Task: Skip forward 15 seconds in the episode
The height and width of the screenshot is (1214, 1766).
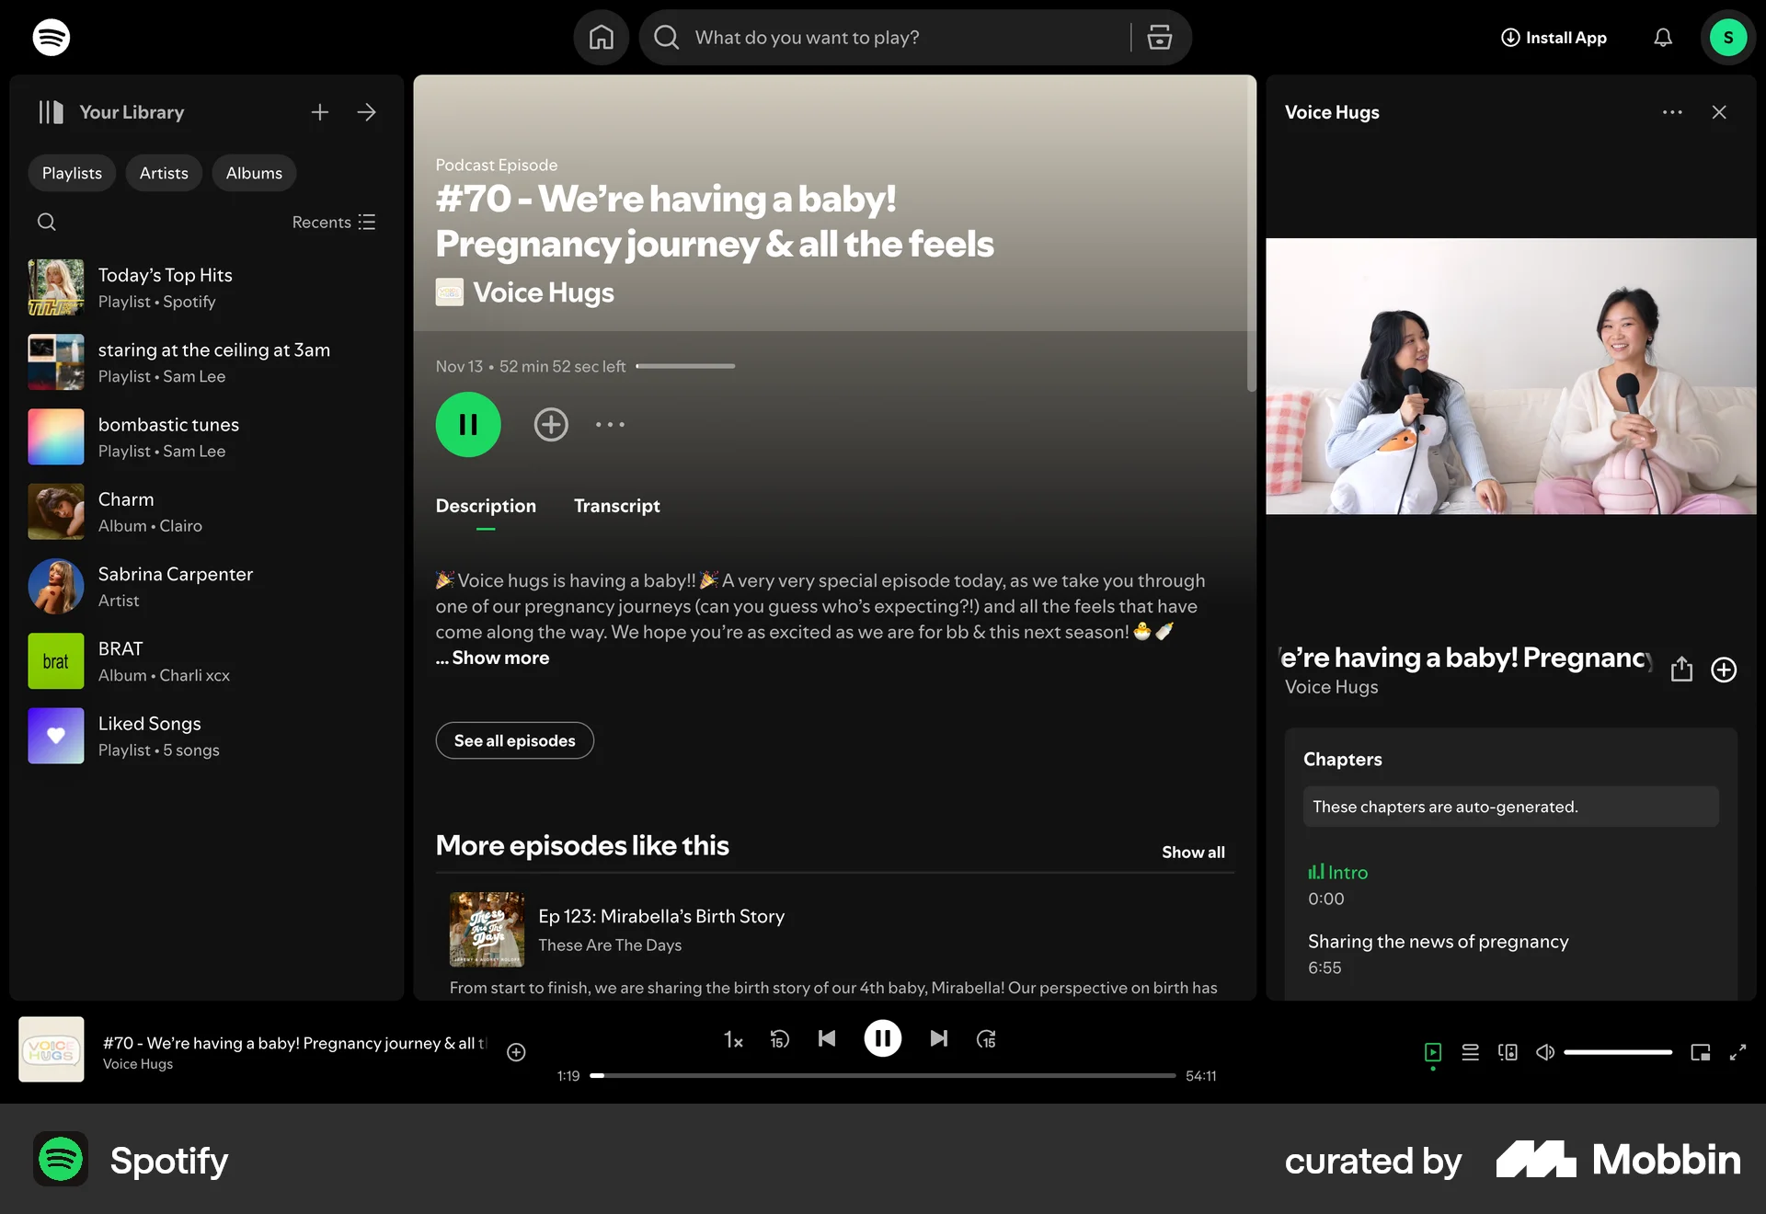Action: click(986, 1038)
